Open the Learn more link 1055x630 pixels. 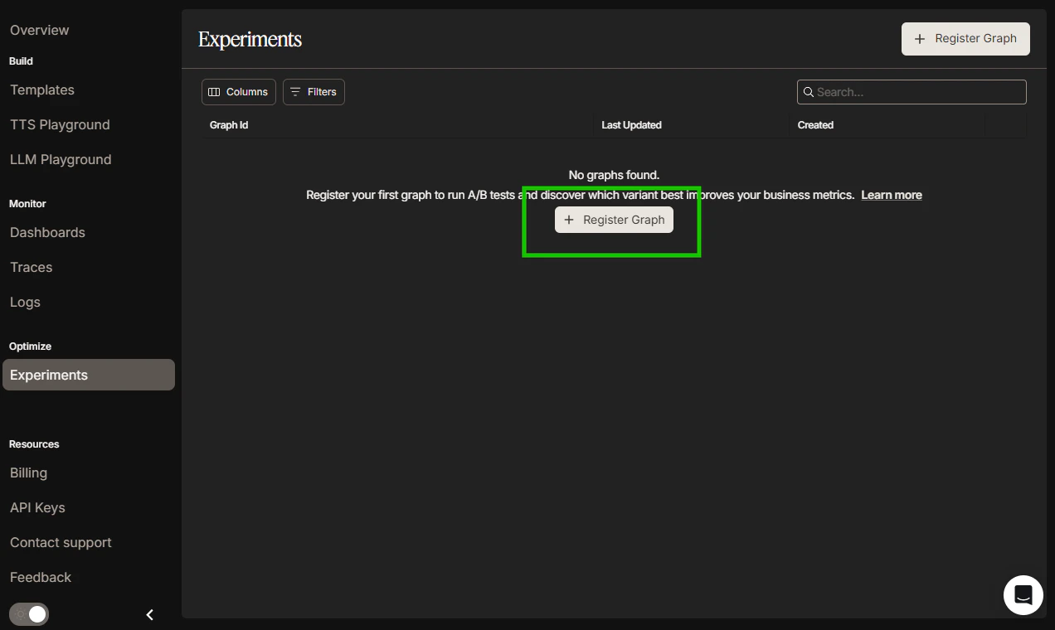[892, 195]
